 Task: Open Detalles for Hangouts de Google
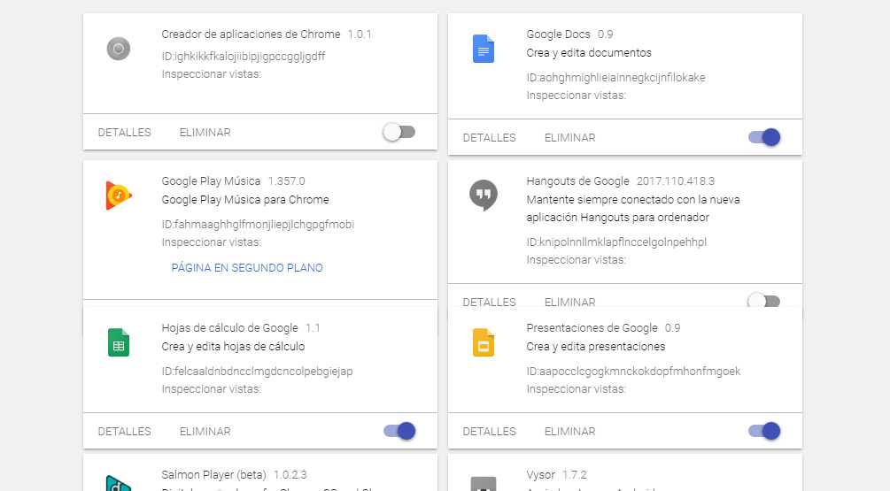489,302
